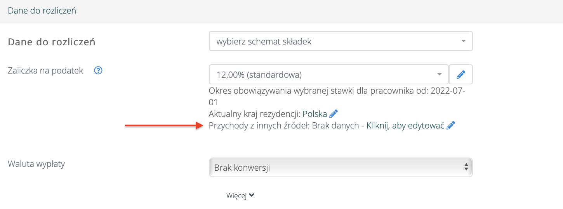This screenshot has height=209, width=563.
Task: Select the Dane do rozliczeń panel header
Action: (x=42, y=10)
